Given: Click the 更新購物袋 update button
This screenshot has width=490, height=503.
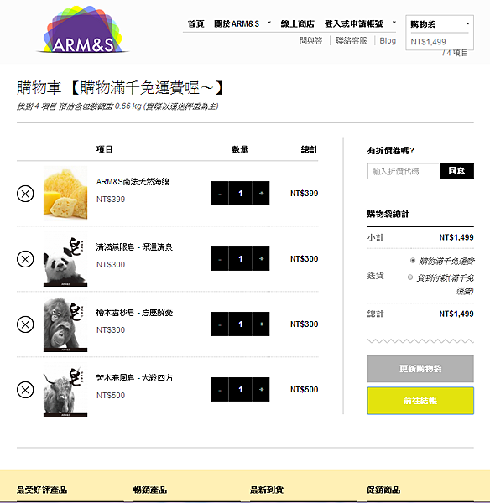Looking at the screenshot, I should pos(420,369).
